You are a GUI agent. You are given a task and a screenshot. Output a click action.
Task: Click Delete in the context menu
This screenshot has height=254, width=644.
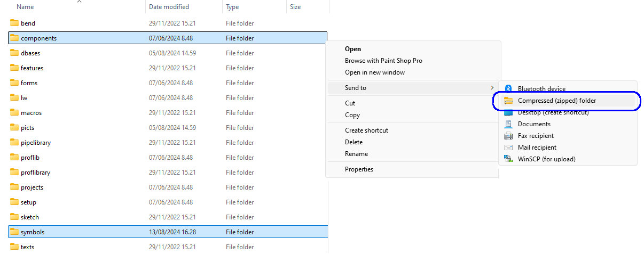tap(354, 142)
